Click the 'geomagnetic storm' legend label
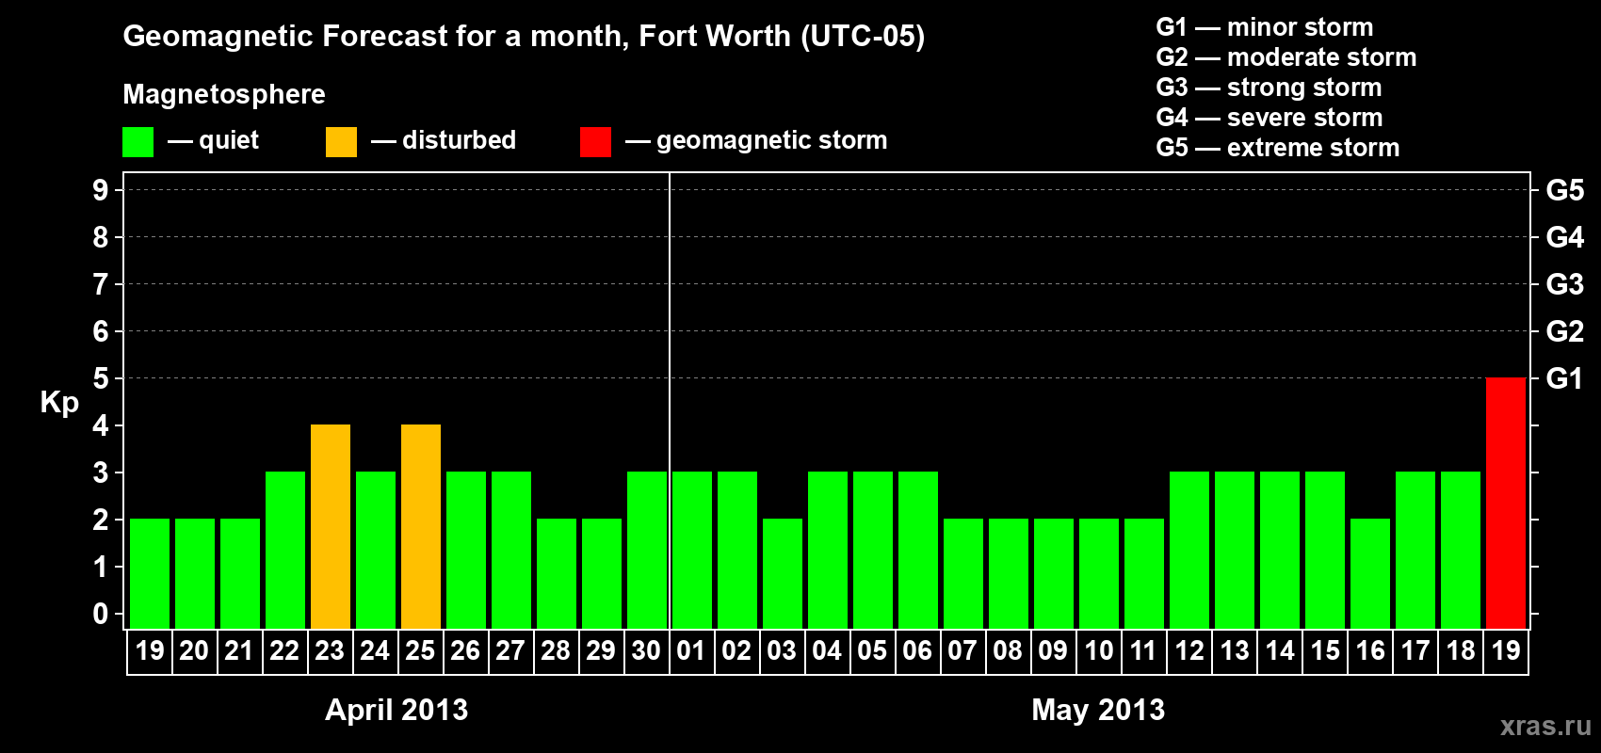1601x753 pixels. [771, 140]
